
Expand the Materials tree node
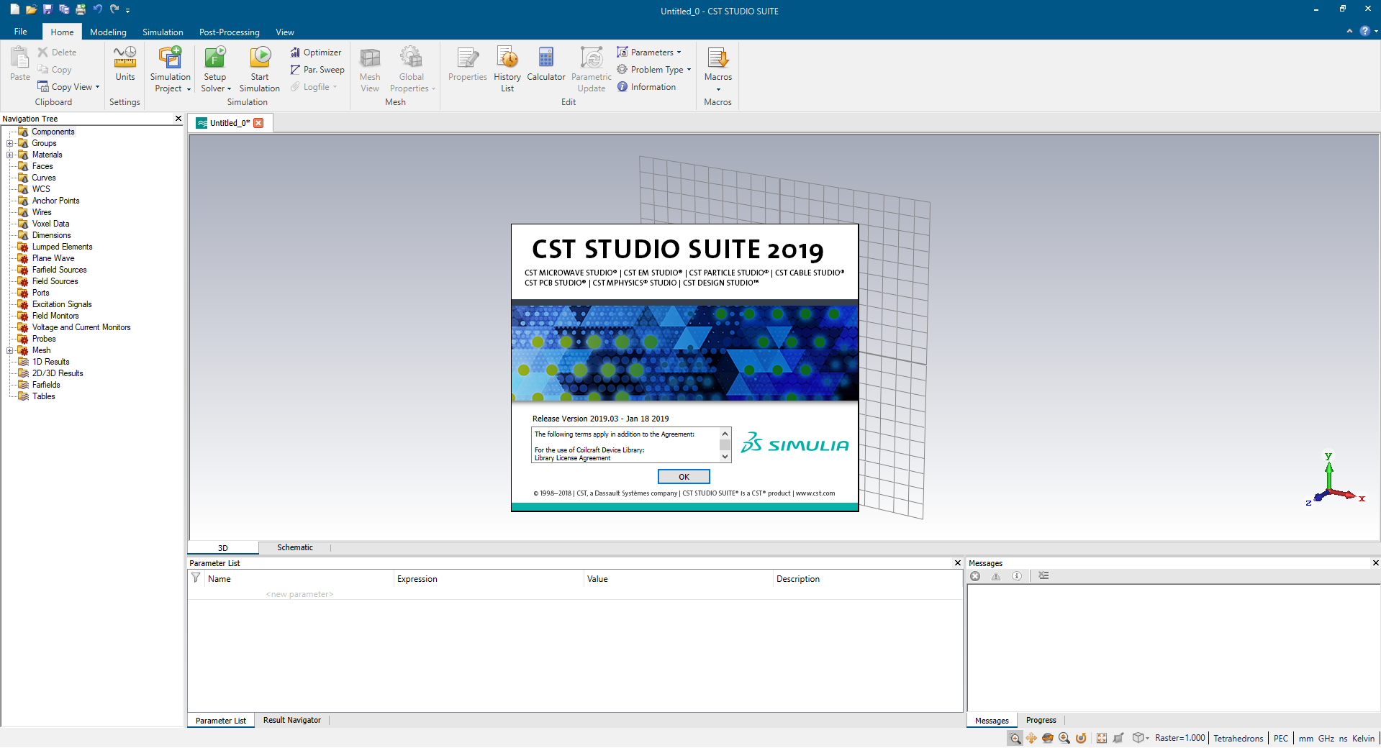(x=10, y=155)
